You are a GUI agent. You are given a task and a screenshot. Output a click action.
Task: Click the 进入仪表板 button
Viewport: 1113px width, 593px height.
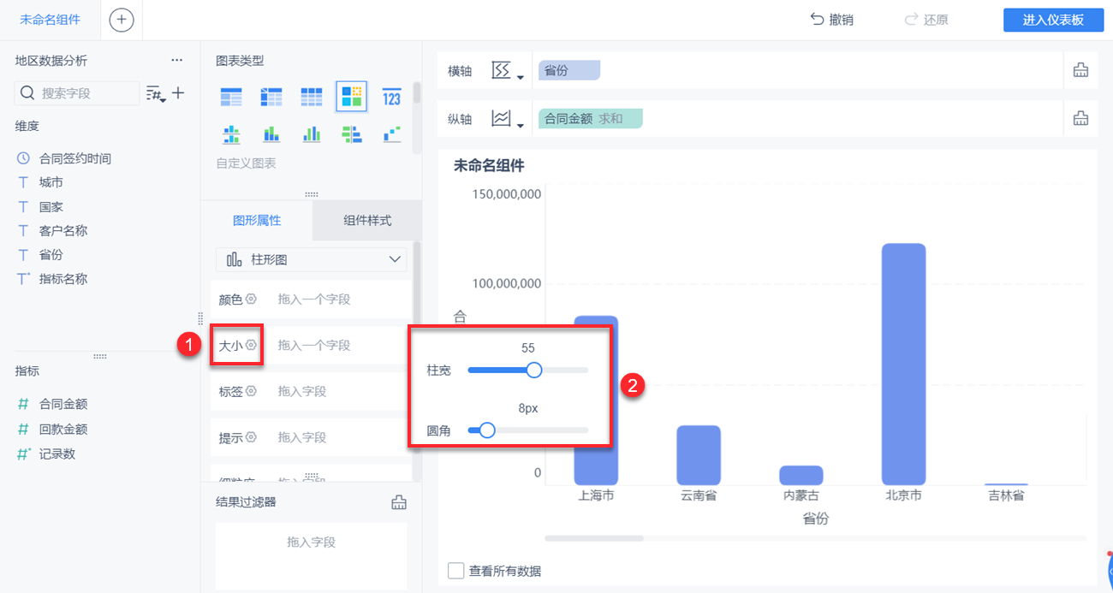click(1053, 20)
